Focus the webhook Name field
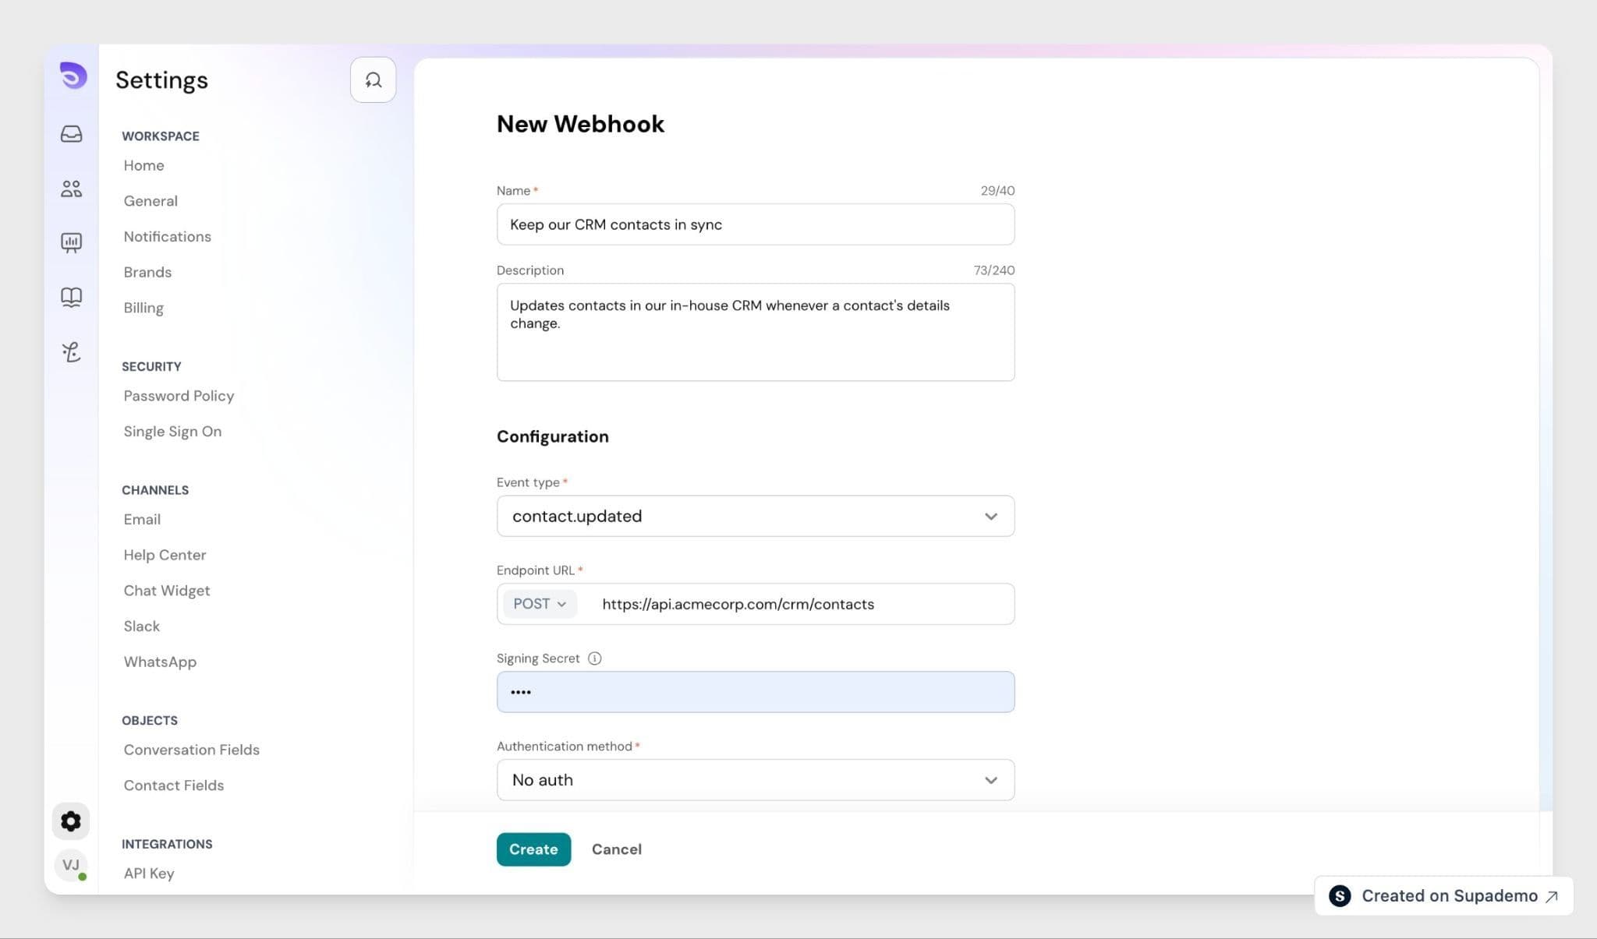 click(x=756, y=224)
